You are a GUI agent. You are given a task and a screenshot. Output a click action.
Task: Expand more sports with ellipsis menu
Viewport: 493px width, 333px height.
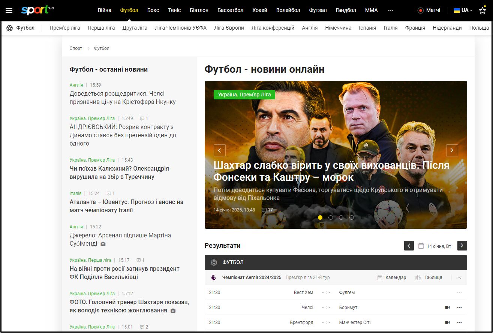point(391,10)
